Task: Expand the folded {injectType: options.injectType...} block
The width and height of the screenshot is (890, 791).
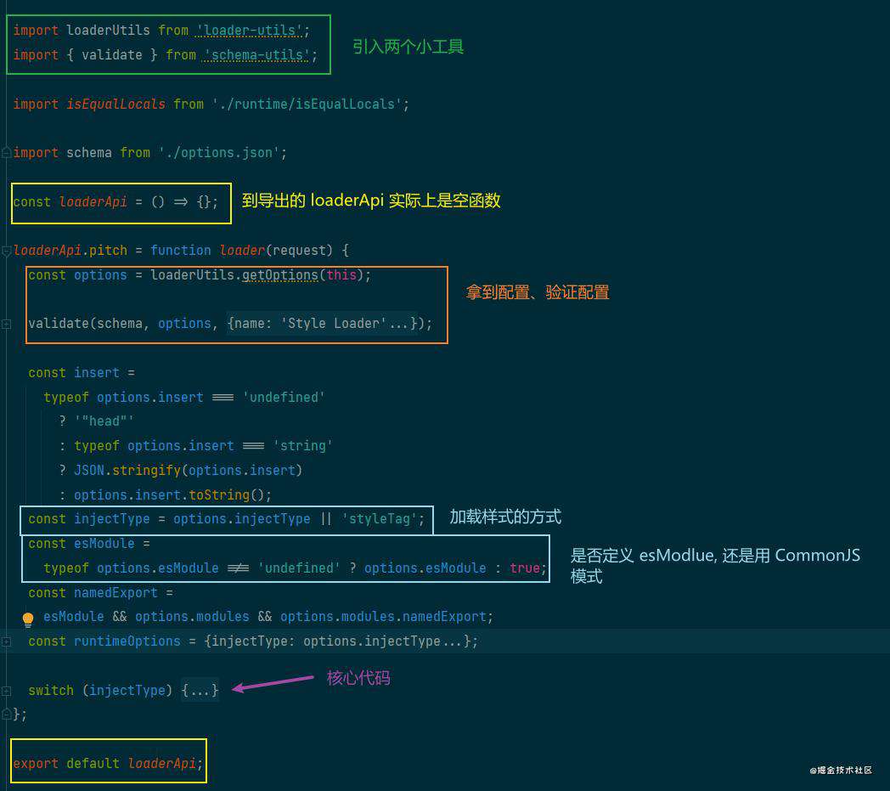Action: (x=338, y=641)
